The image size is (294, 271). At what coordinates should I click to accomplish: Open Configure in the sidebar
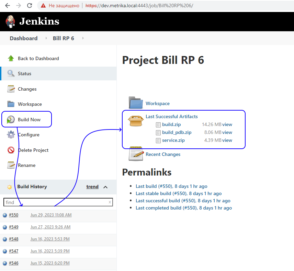(29, 135)
